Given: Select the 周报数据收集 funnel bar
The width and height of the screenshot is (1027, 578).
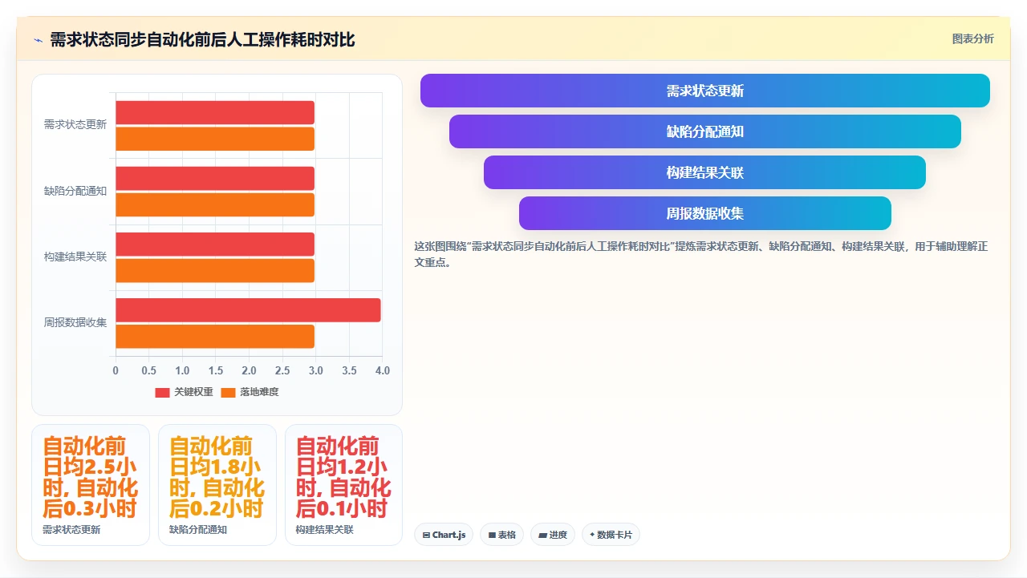Looking at the screenshot, I should [705, 213].
